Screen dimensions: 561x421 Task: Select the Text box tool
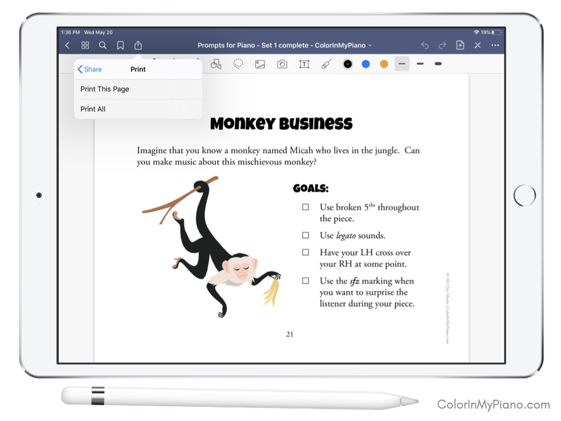pyautogui.click(x=304, y=64)
